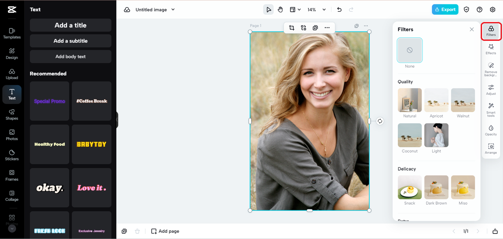
Task: Open more options in floating image toolbar
Action: [327, 28]
